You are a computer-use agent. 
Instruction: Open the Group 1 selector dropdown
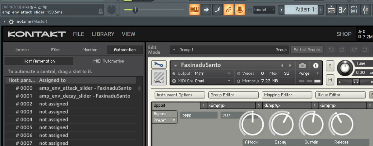229,50
